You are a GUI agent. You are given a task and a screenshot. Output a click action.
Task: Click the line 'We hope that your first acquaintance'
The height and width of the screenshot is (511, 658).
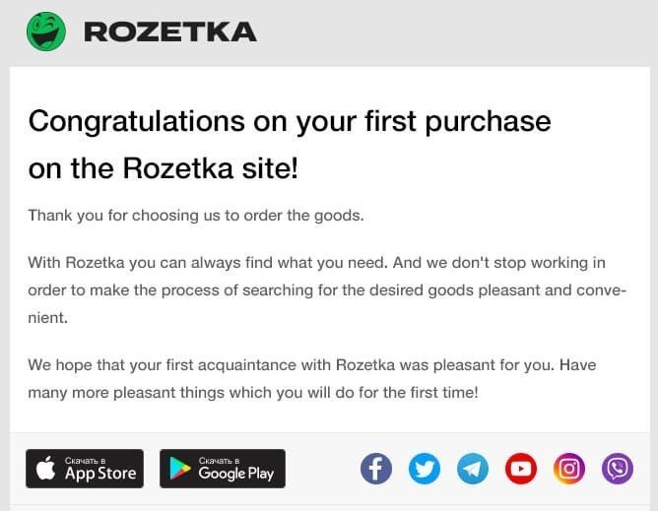pyautogui.click(x=312, y=365)
